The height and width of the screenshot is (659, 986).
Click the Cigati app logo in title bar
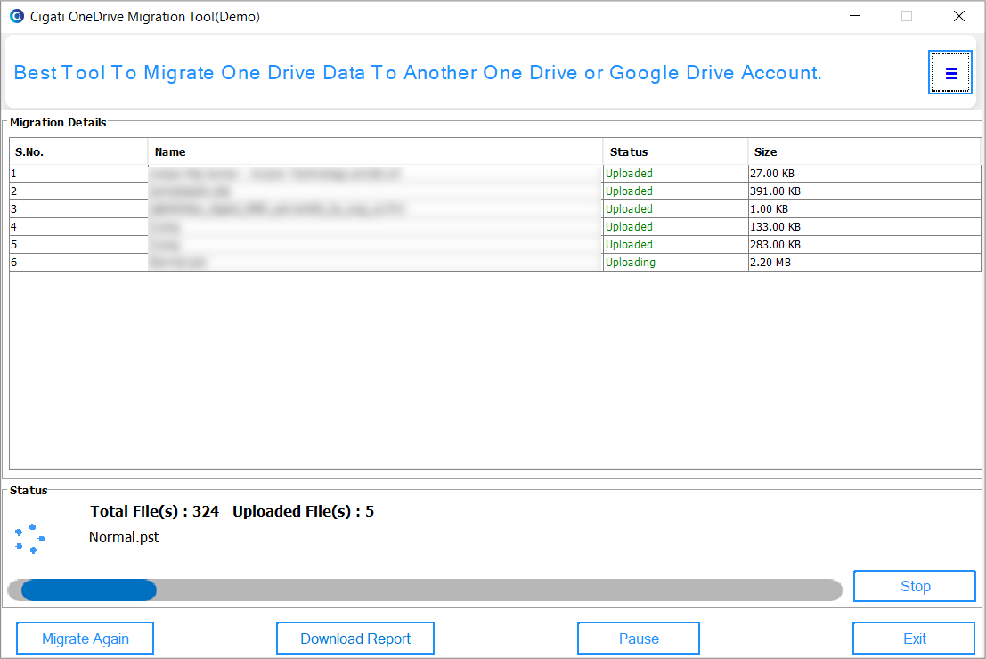[x=17, y=16]
